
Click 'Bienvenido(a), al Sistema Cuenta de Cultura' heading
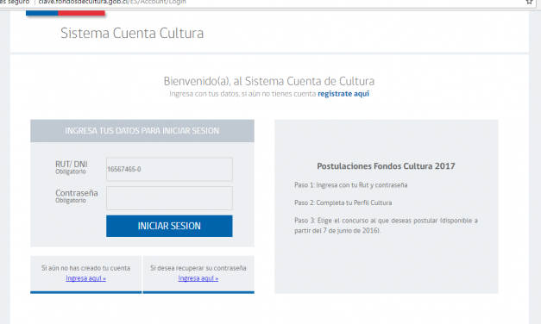[269, 81]
